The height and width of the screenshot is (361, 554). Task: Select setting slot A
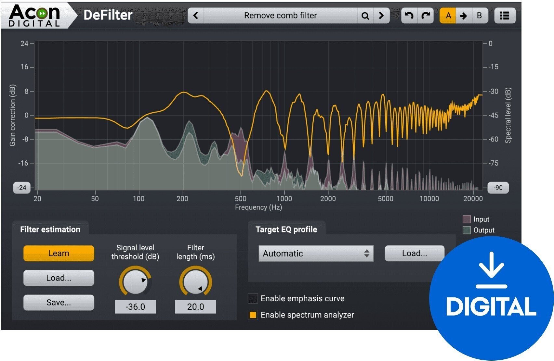pyautogui.click(x=449, y=15)
